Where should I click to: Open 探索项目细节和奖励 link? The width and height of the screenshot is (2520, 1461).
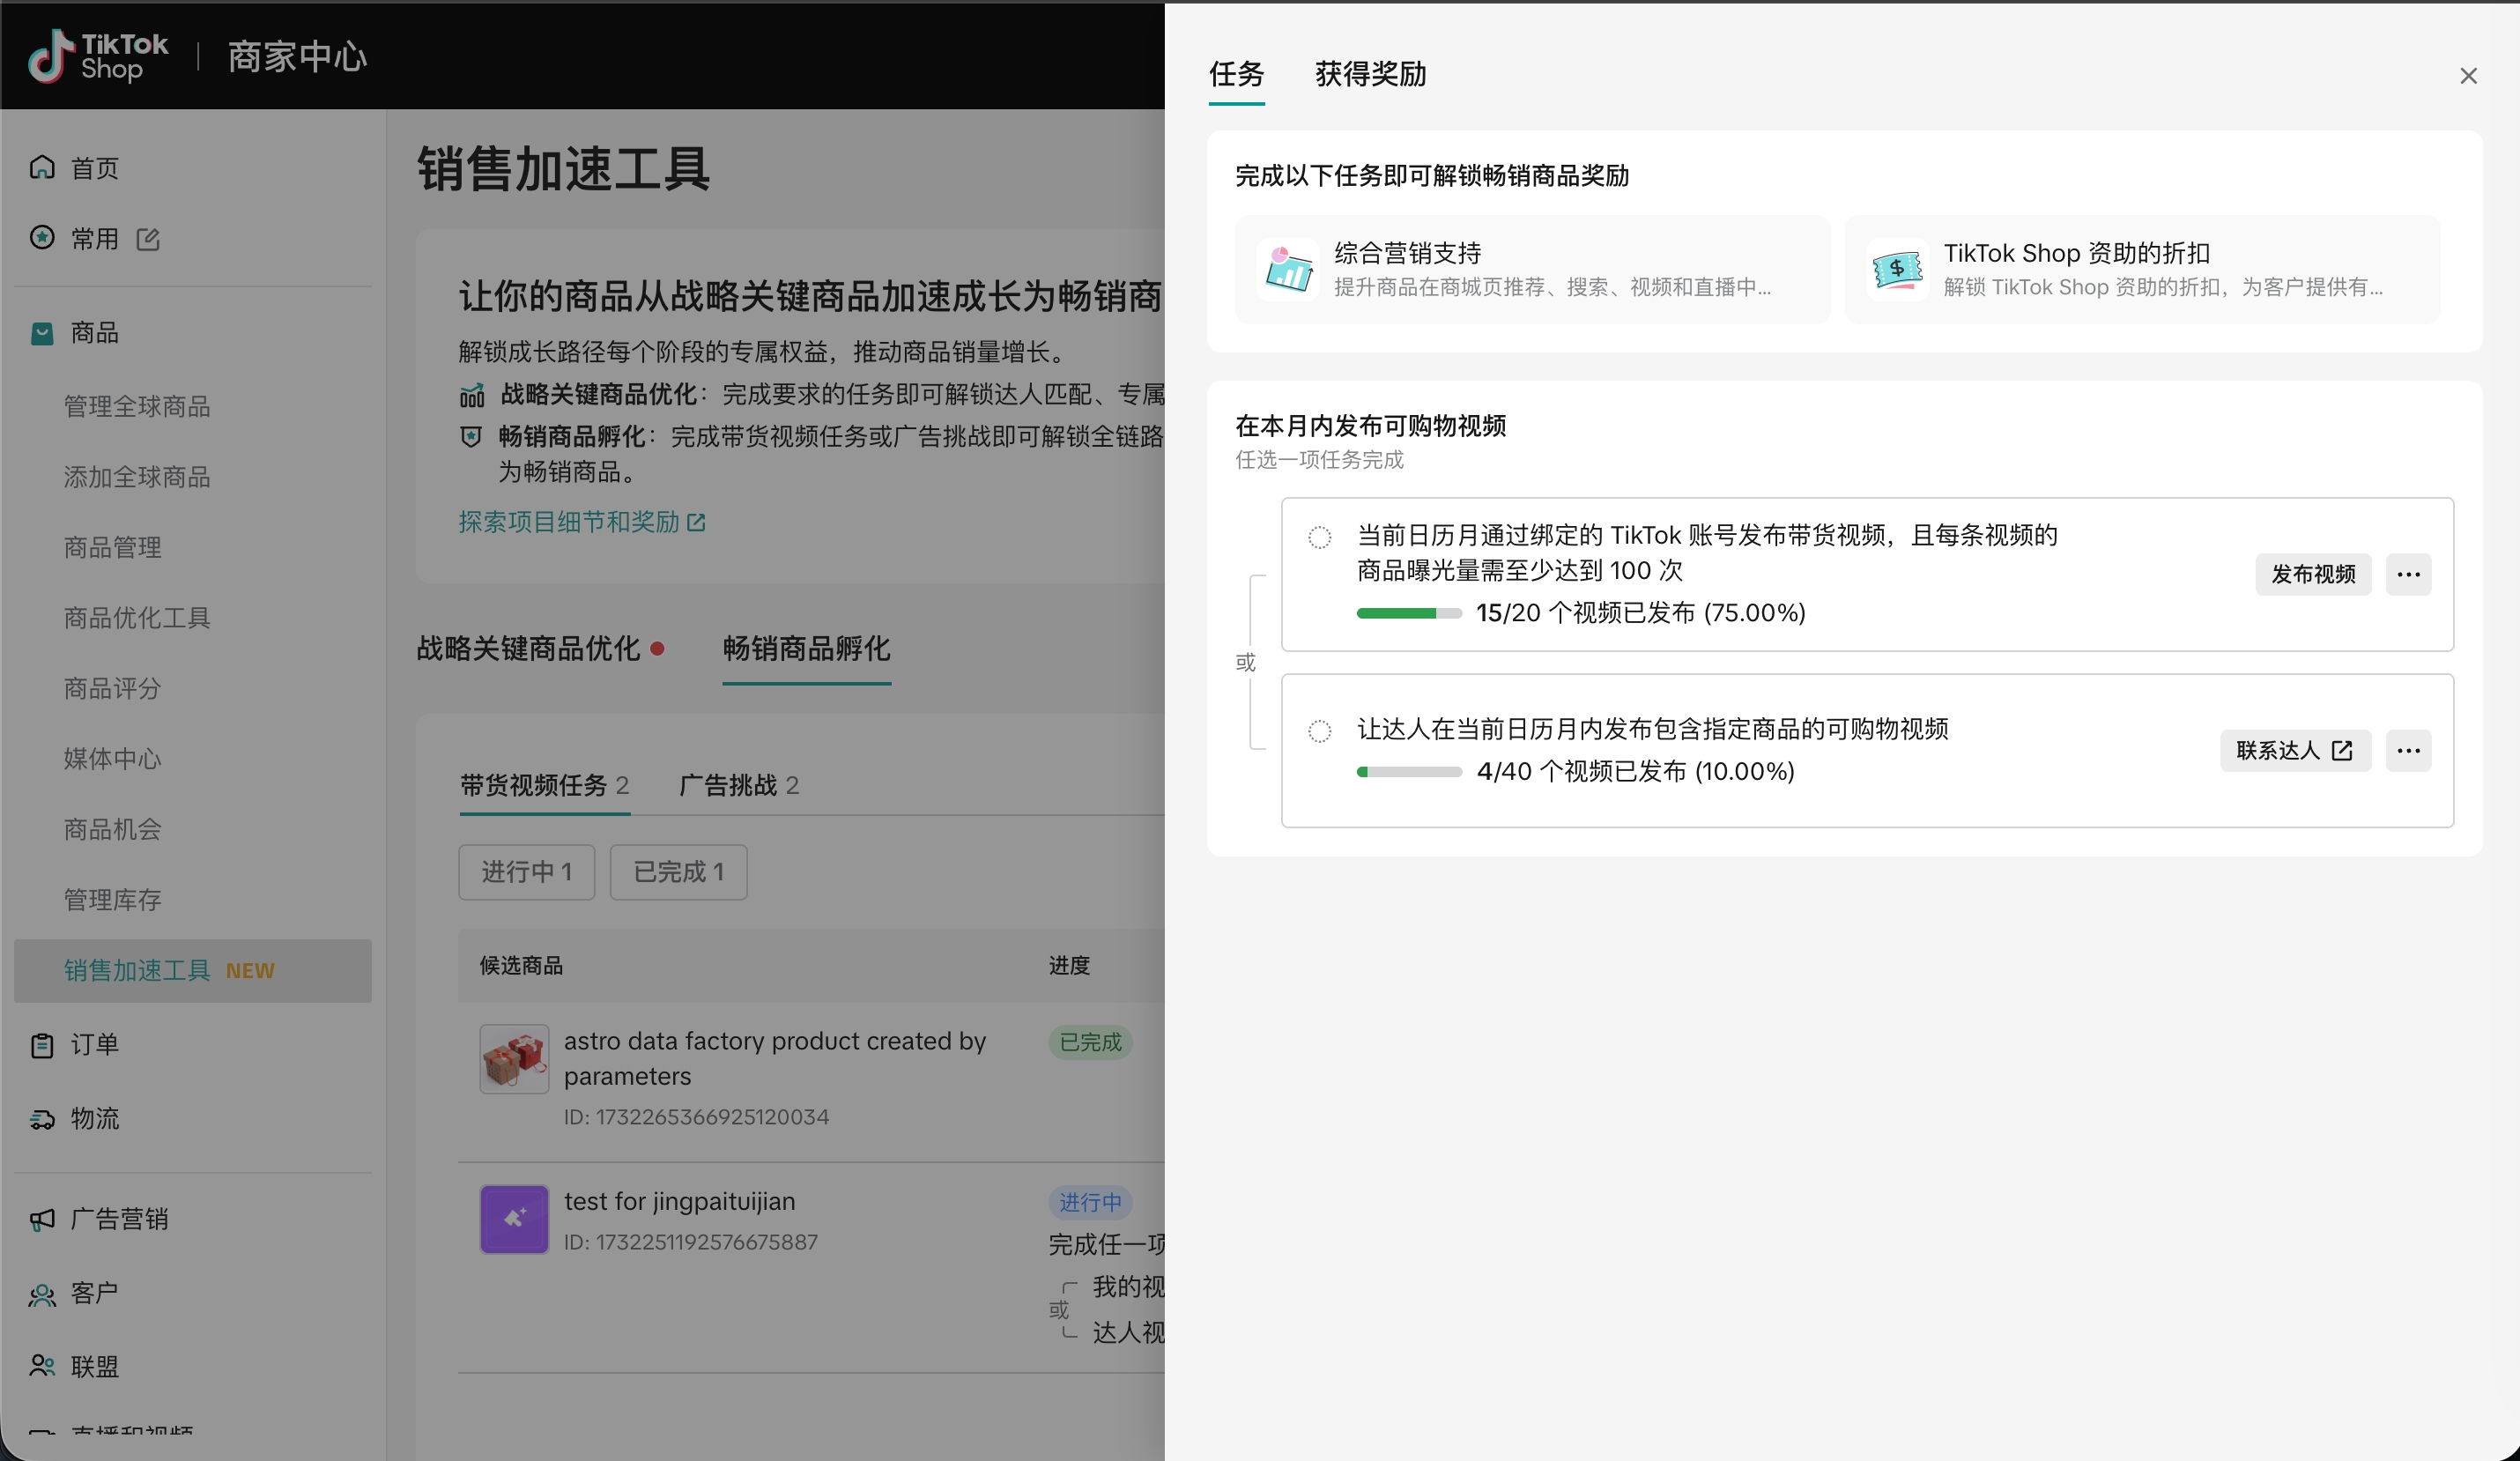(581, 522)
